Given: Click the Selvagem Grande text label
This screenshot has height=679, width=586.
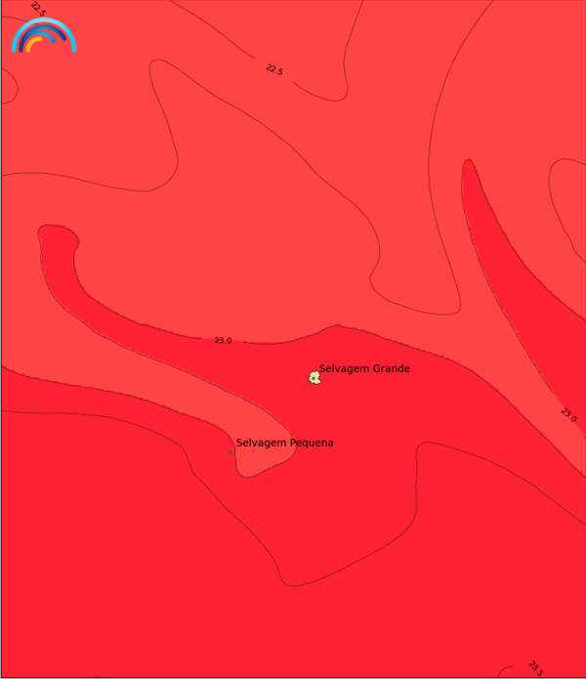Looking at the screenshot, I should [364, 368].
